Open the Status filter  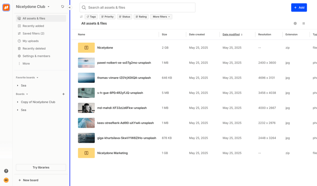(124, 17)
